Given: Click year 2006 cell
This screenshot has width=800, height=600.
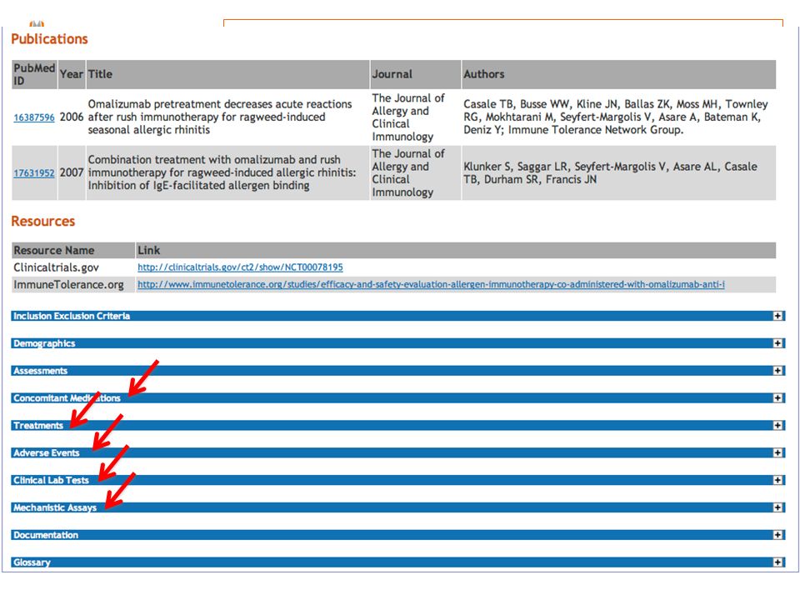Looking at the screenshot, I should click(72, 117).
